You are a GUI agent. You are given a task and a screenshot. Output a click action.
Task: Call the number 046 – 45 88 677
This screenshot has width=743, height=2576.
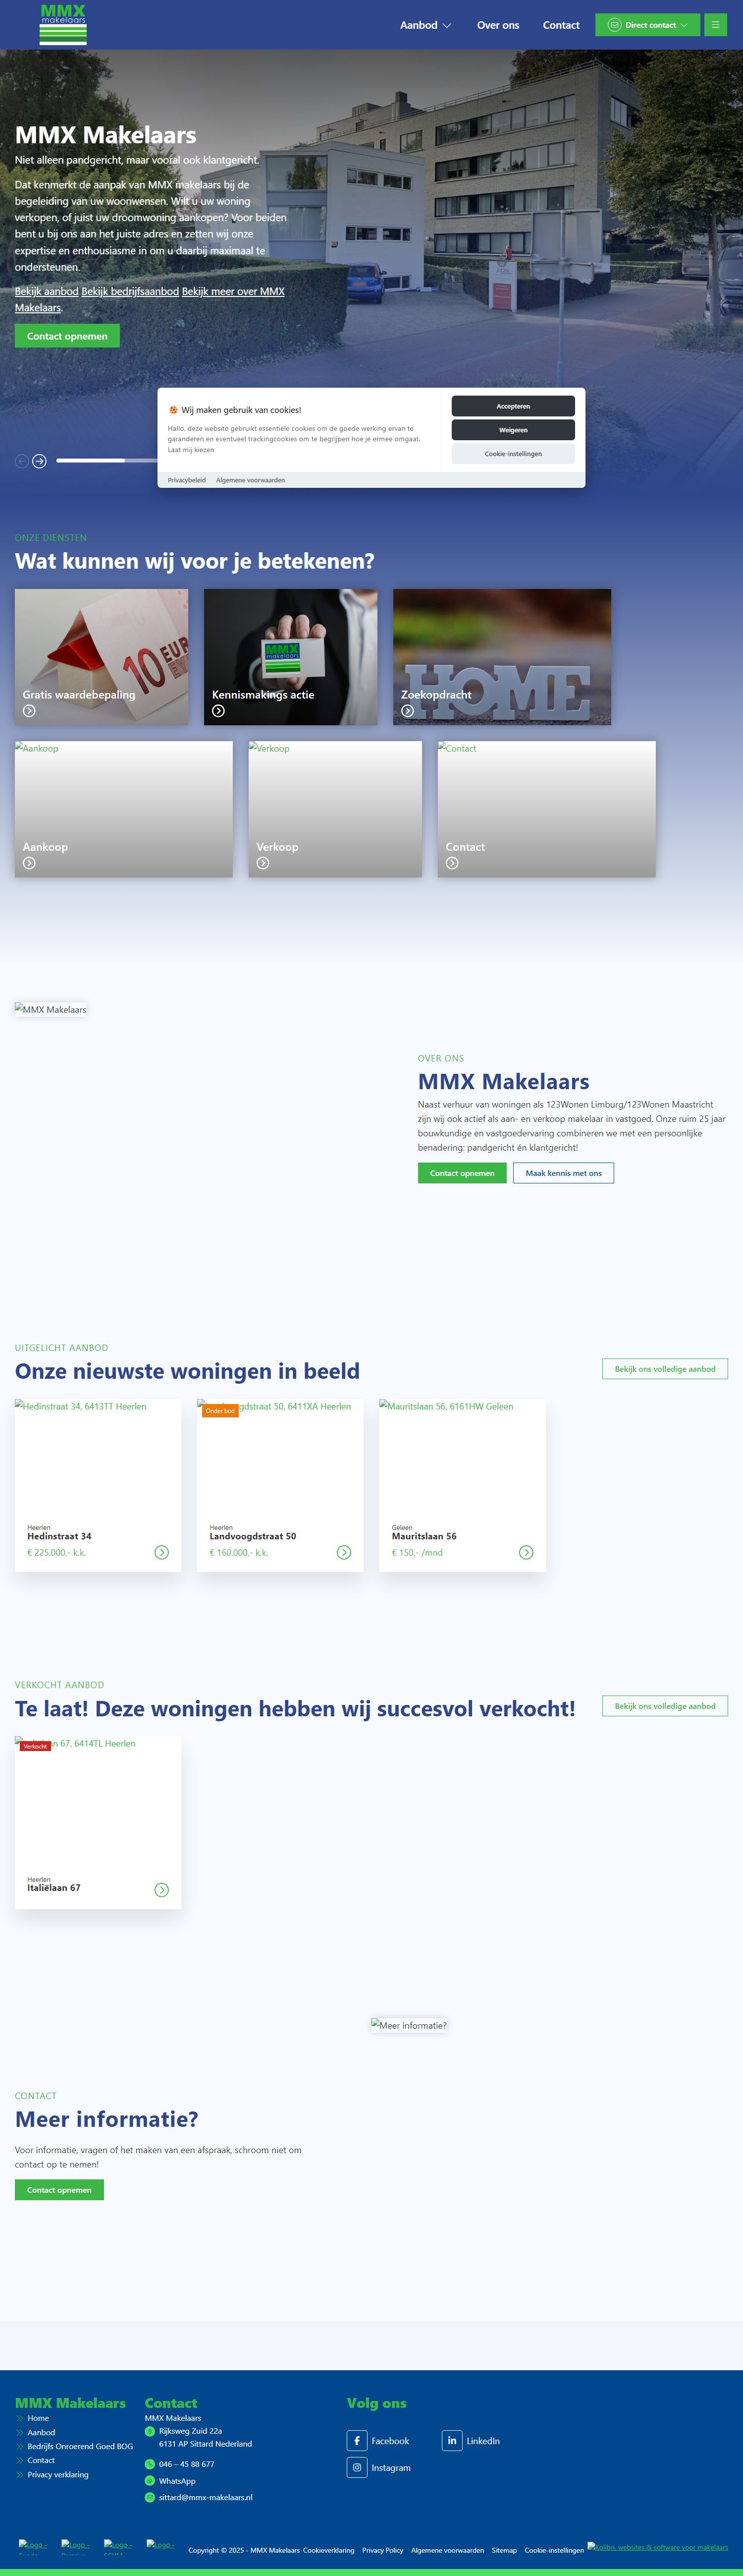(187, 2464)
